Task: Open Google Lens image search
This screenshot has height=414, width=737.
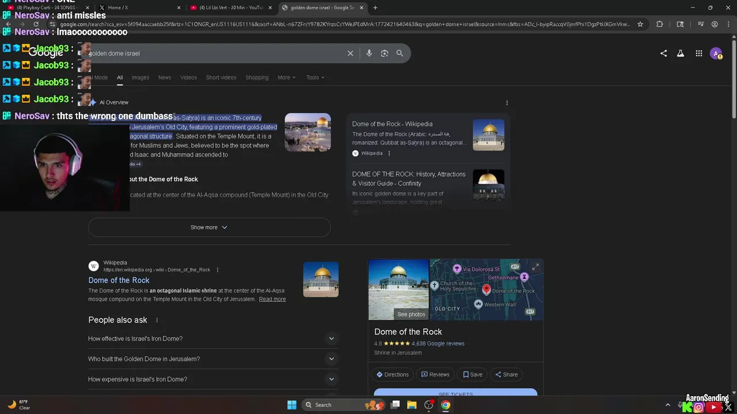Action: point(385,53)
